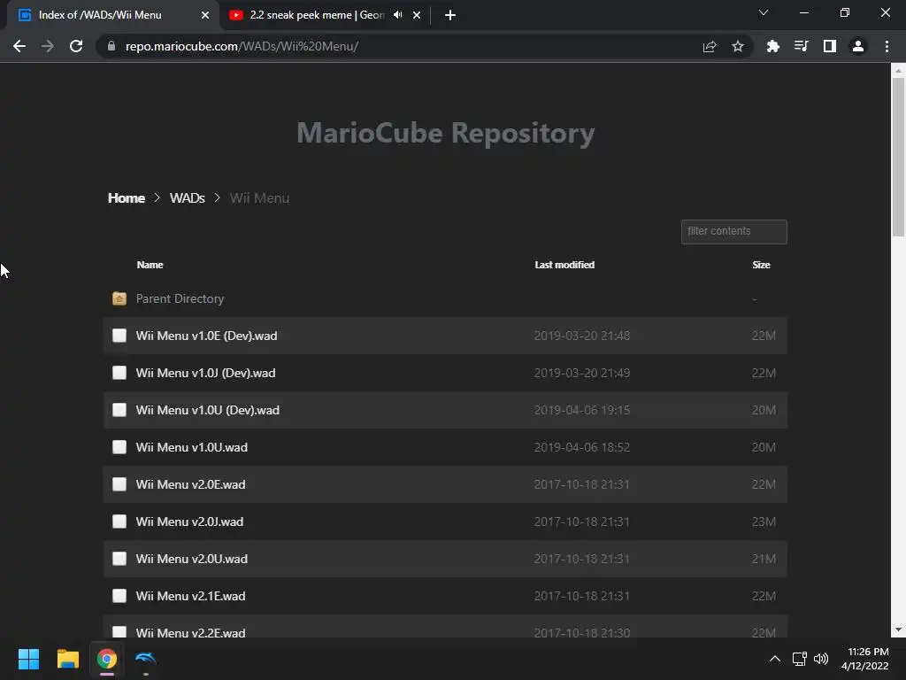Screen dimensions: 906x680
Task: View site information via the lock icon
Action: click(x=111, y=46)
